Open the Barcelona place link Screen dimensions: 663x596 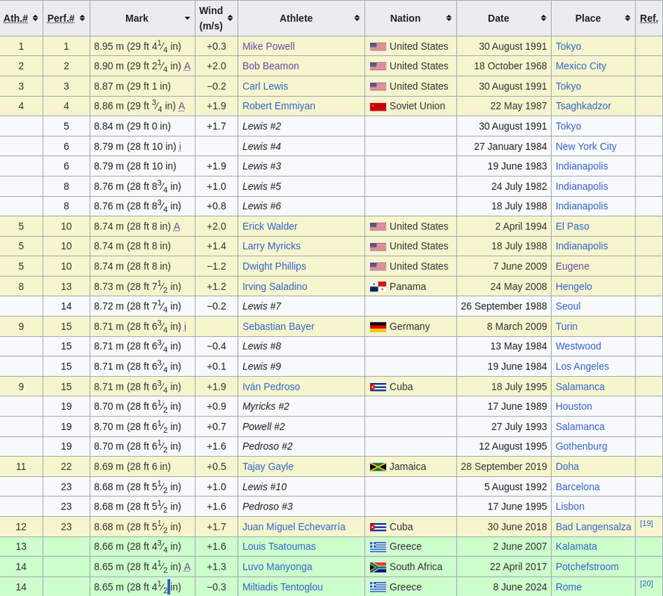pyautogui.click(x=577, y=487)
